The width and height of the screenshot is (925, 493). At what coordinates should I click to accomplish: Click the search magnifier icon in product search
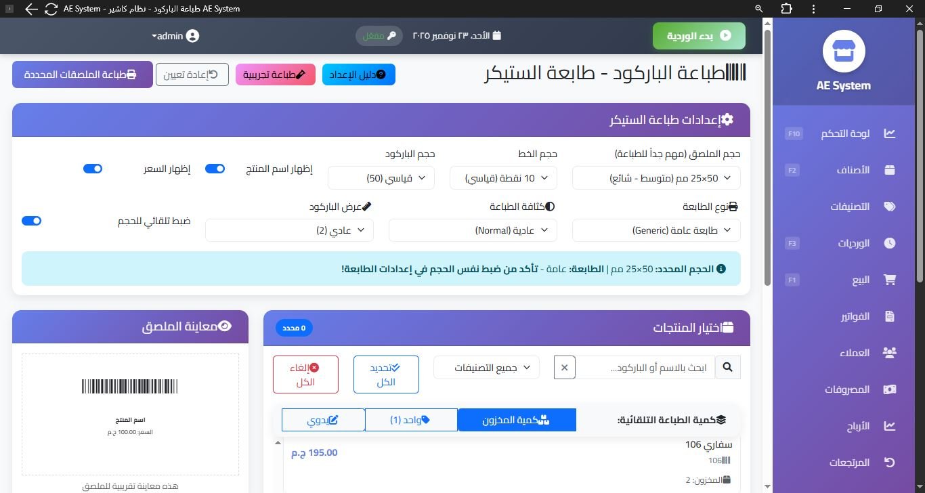tap(728, 367)
